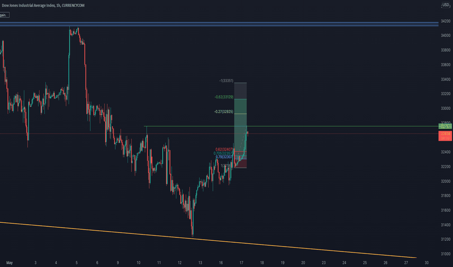Click date 6 on the time axis
Viewport: 453px width, 267px height.
tap(97, 263)
